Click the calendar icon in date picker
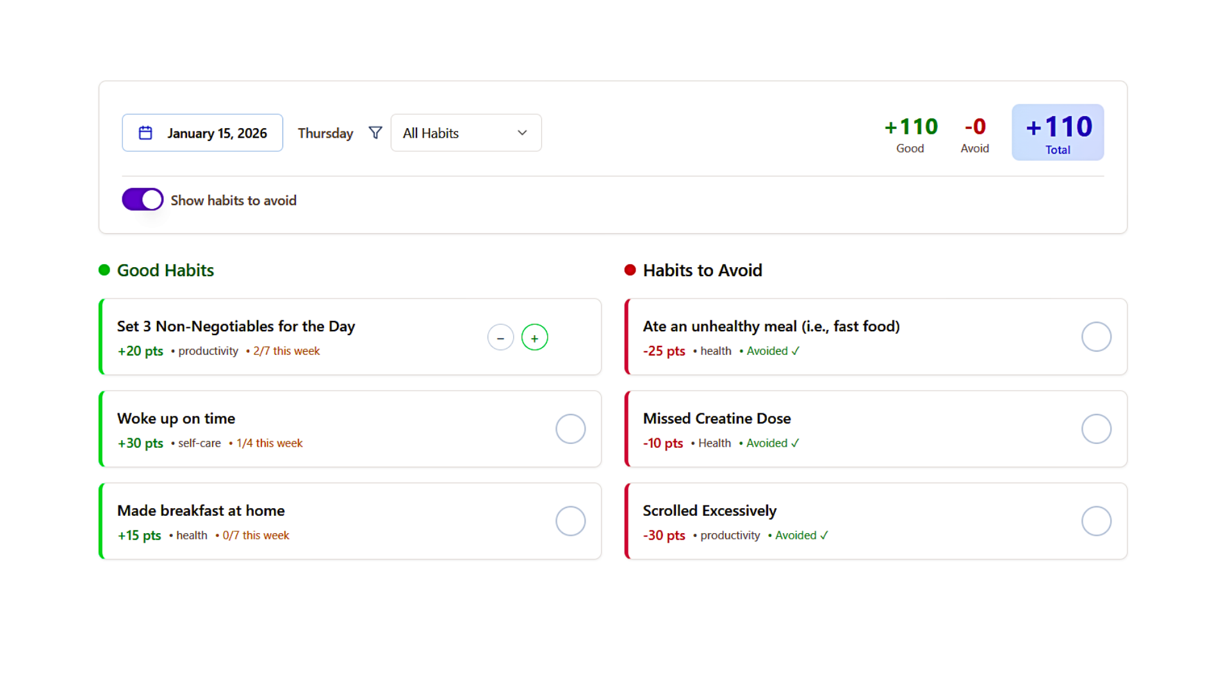The image size is (1230, 692). [145, 133]
